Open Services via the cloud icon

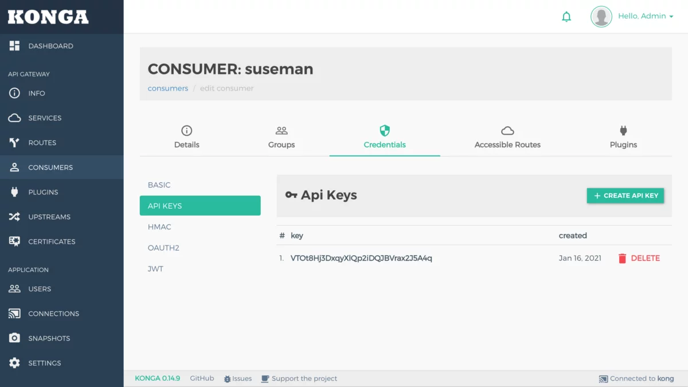click(x=14, y=118)
